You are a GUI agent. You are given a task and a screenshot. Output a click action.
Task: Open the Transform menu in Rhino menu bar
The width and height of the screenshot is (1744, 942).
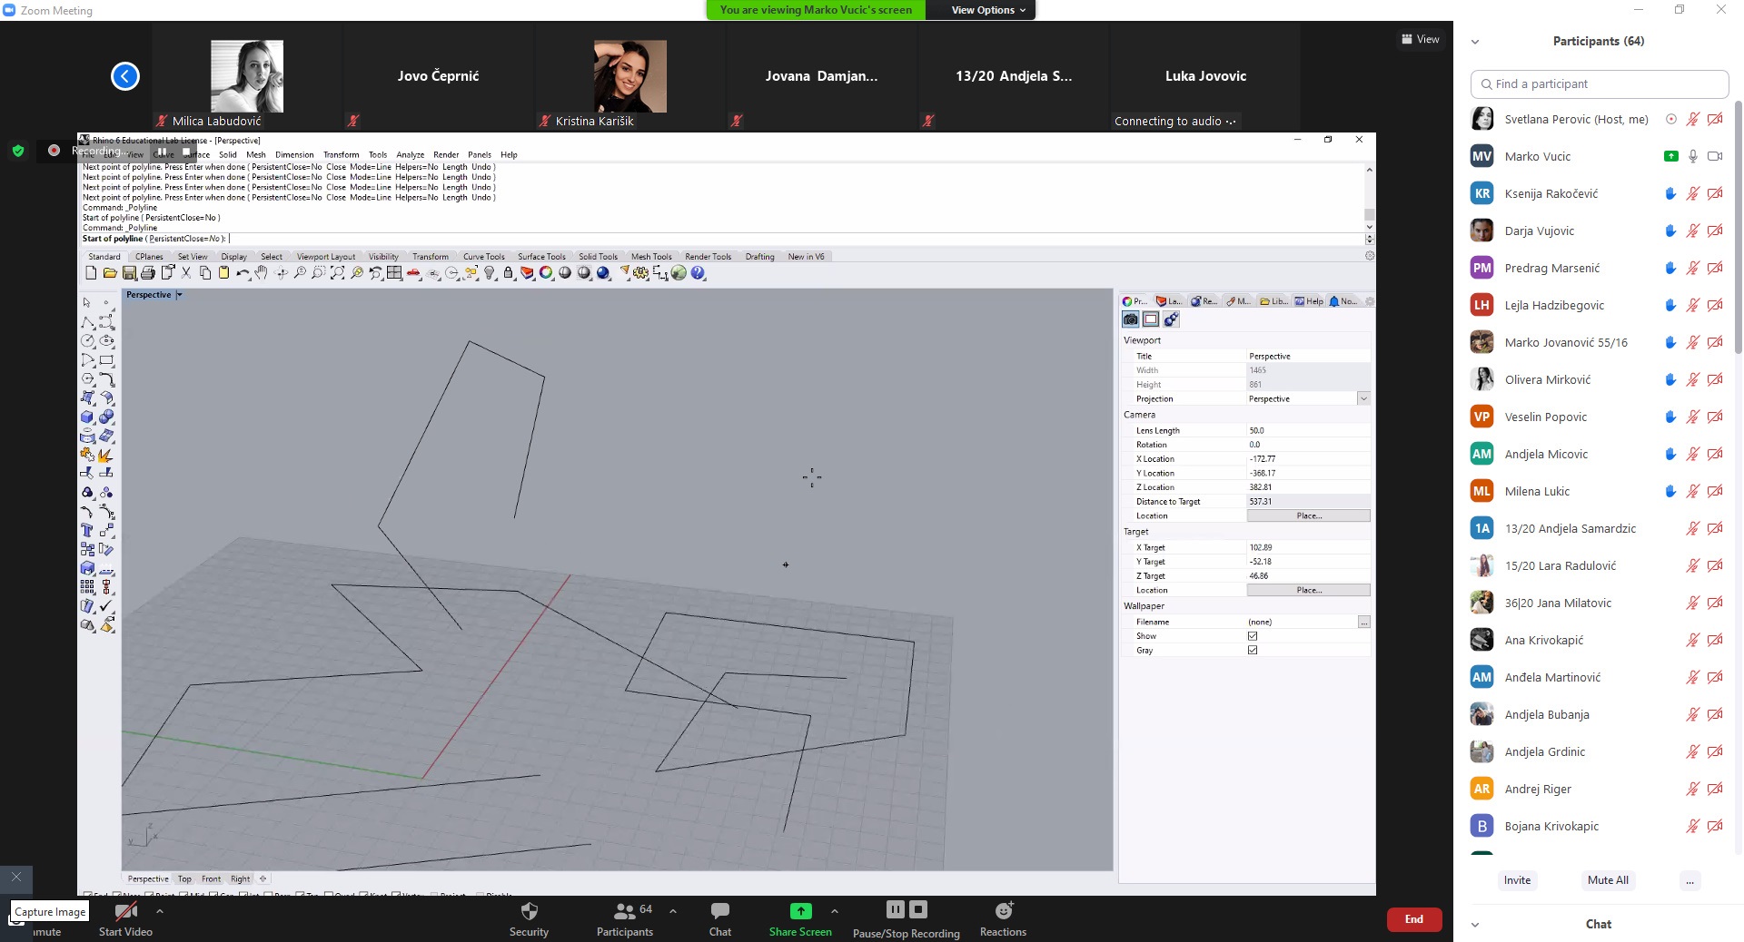click(341, 155)
